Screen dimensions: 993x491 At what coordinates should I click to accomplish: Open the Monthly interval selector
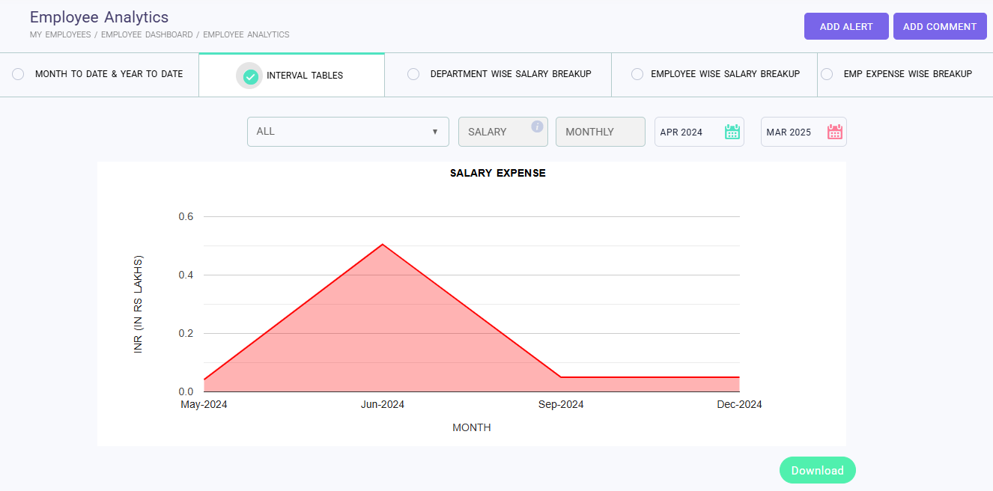tap(600, 132)
